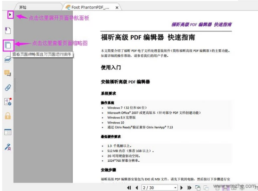The image size is (258, 191).
Task: Click the 操作系统 subheading
Action: 107,103
